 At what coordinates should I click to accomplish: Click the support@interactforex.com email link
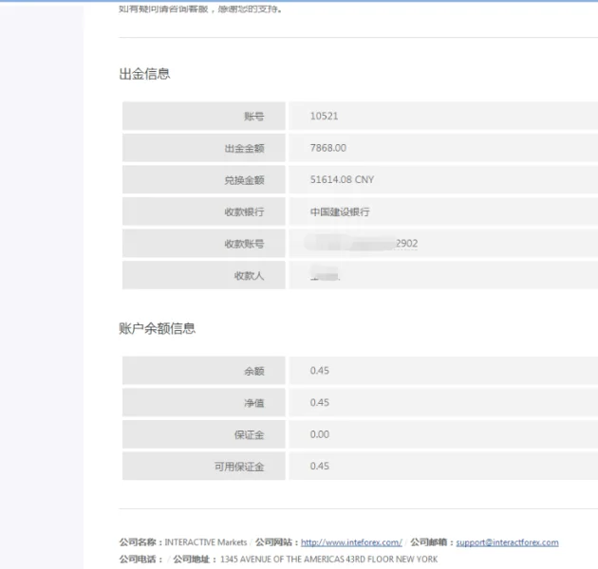click(507, 542)
